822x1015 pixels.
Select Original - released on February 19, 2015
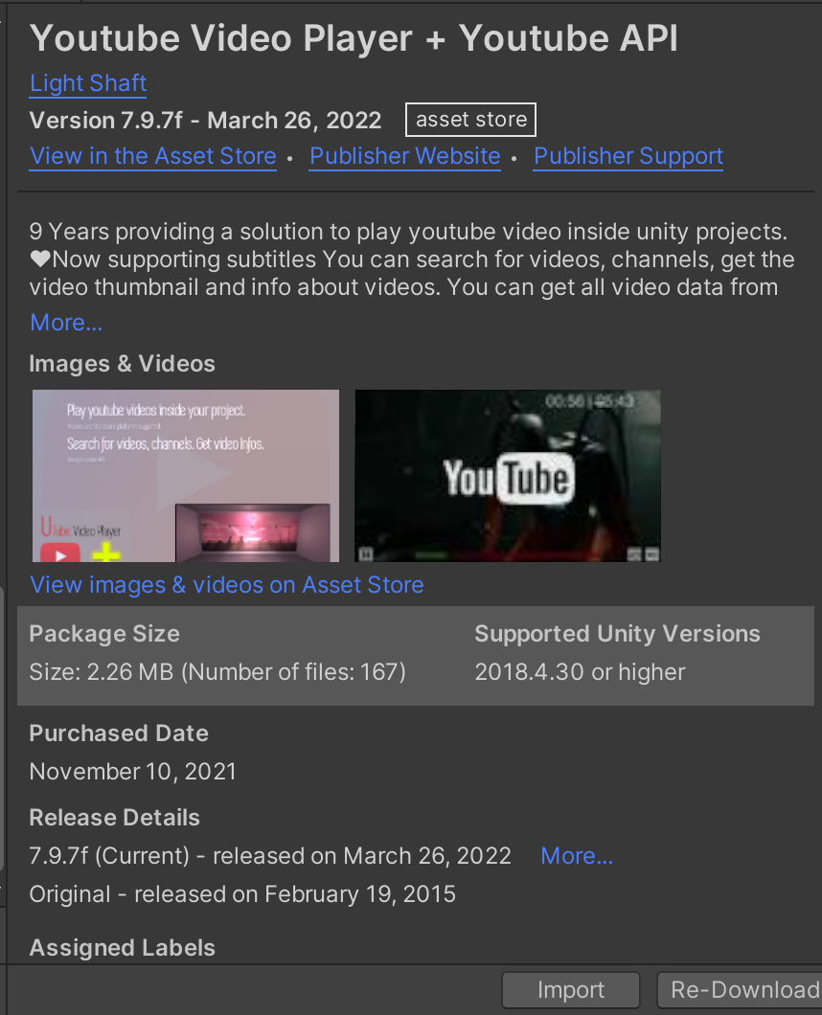click(x=242, y=894)
